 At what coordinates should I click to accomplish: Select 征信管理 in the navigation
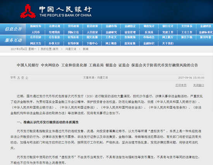tap(130, 32)
